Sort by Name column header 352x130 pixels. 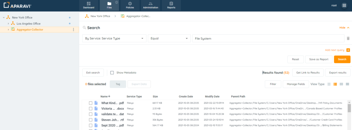click(x=105, y=96)
